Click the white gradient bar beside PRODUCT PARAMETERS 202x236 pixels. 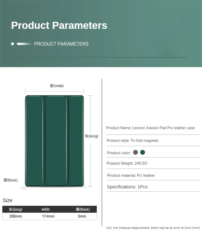coord(24,44)
